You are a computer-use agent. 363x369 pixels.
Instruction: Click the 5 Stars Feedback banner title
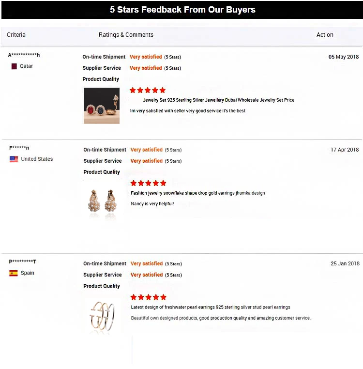click(x=182, y=10)
